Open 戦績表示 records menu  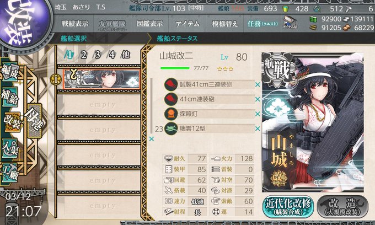(75, 23)
